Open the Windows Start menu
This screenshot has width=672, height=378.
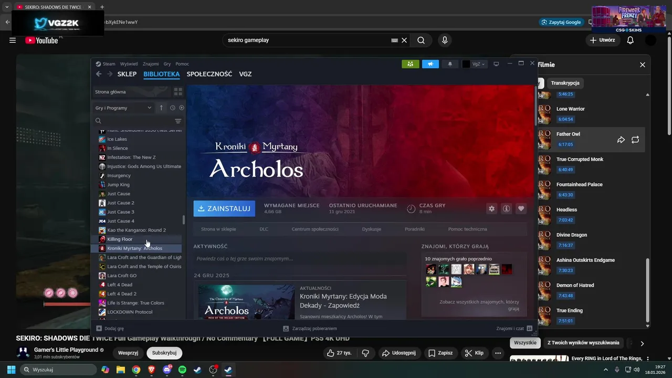[x=11, y=370]
